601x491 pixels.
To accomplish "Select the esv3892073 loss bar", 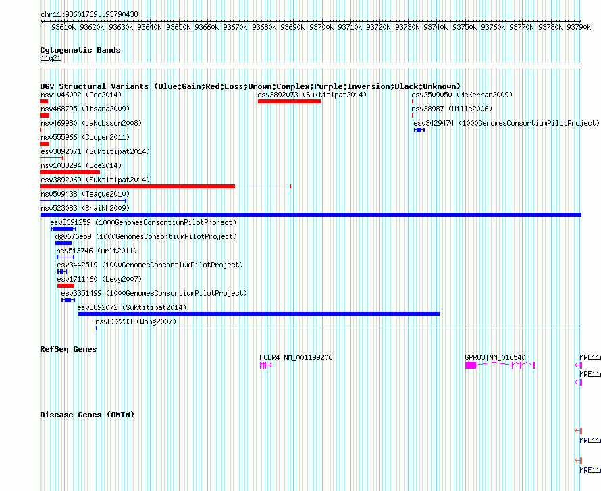I will tap(289, 101).
